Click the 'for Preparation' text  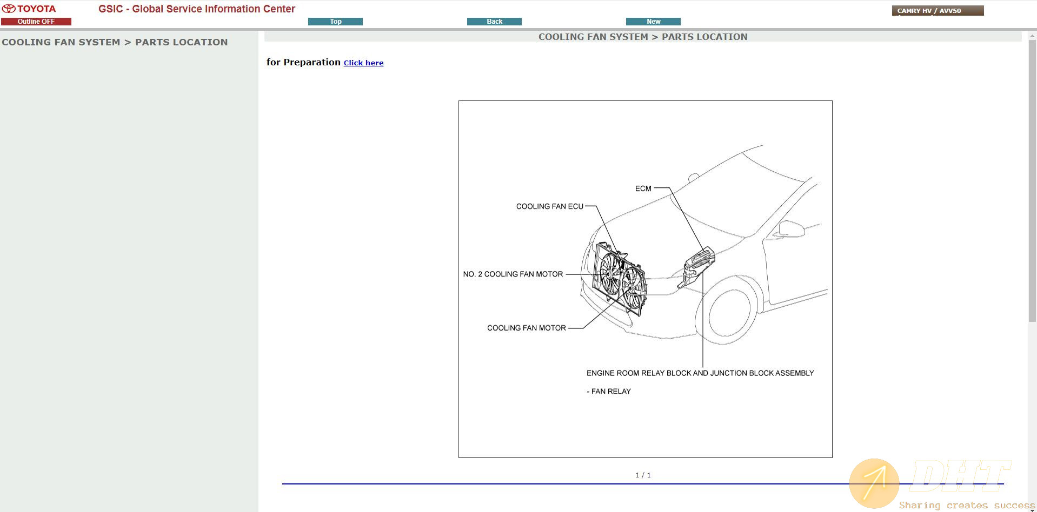303,62
